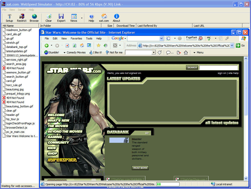Expand the spell check options arrow
Viewport: 251px width, 189px height.
tap(216, 38)
